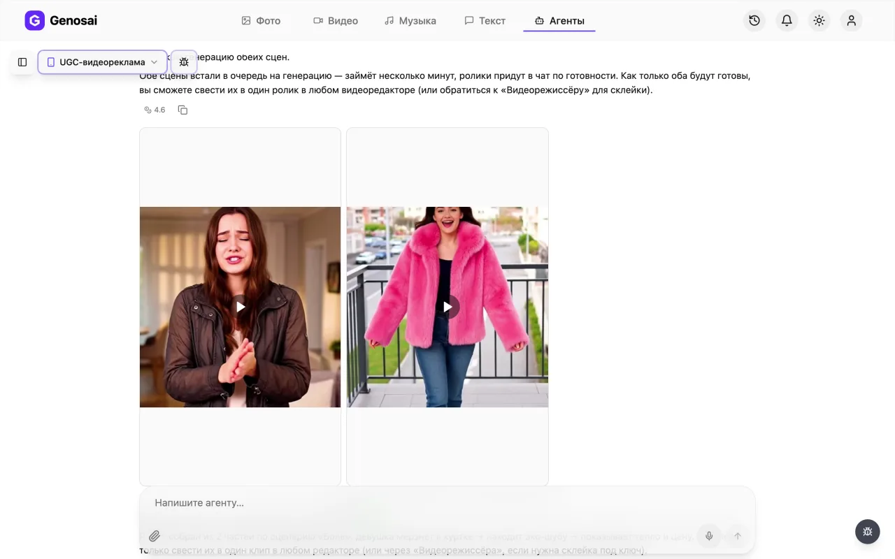This screenshot has height=559, width=895.
Task: Focus the Напишите агенту message field
Action: (447, 503)
